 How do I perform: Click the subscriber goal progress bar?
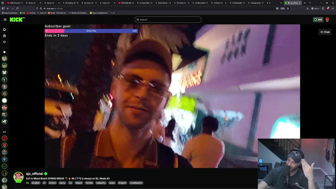tap(91, 31)
